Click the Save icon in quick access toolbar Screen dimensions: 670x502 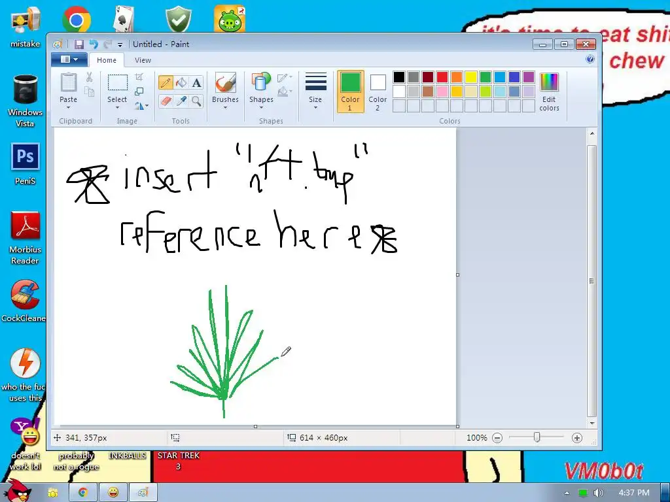(x=79, y=44)
